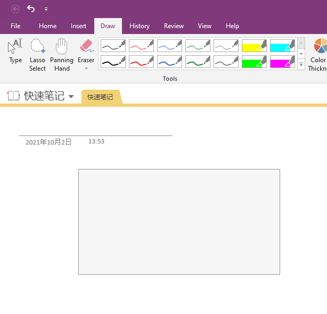Click the page date 2021年10月2日
Viewport: 327px width, 314px height.
[x=48, y=142]
